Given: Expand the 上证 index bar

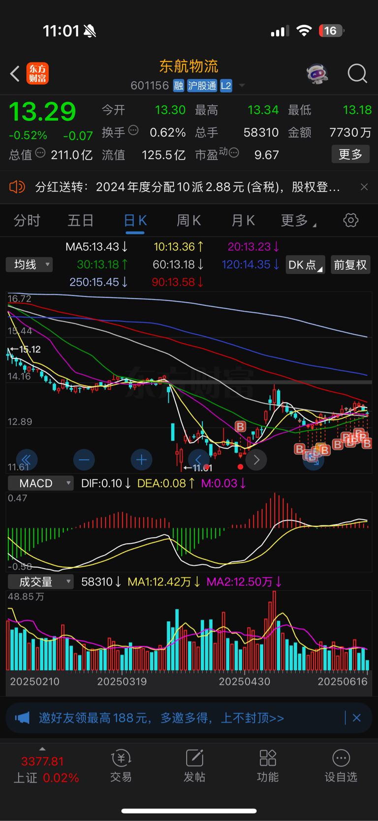Looking at the screenshot, I should click(42, 749).
